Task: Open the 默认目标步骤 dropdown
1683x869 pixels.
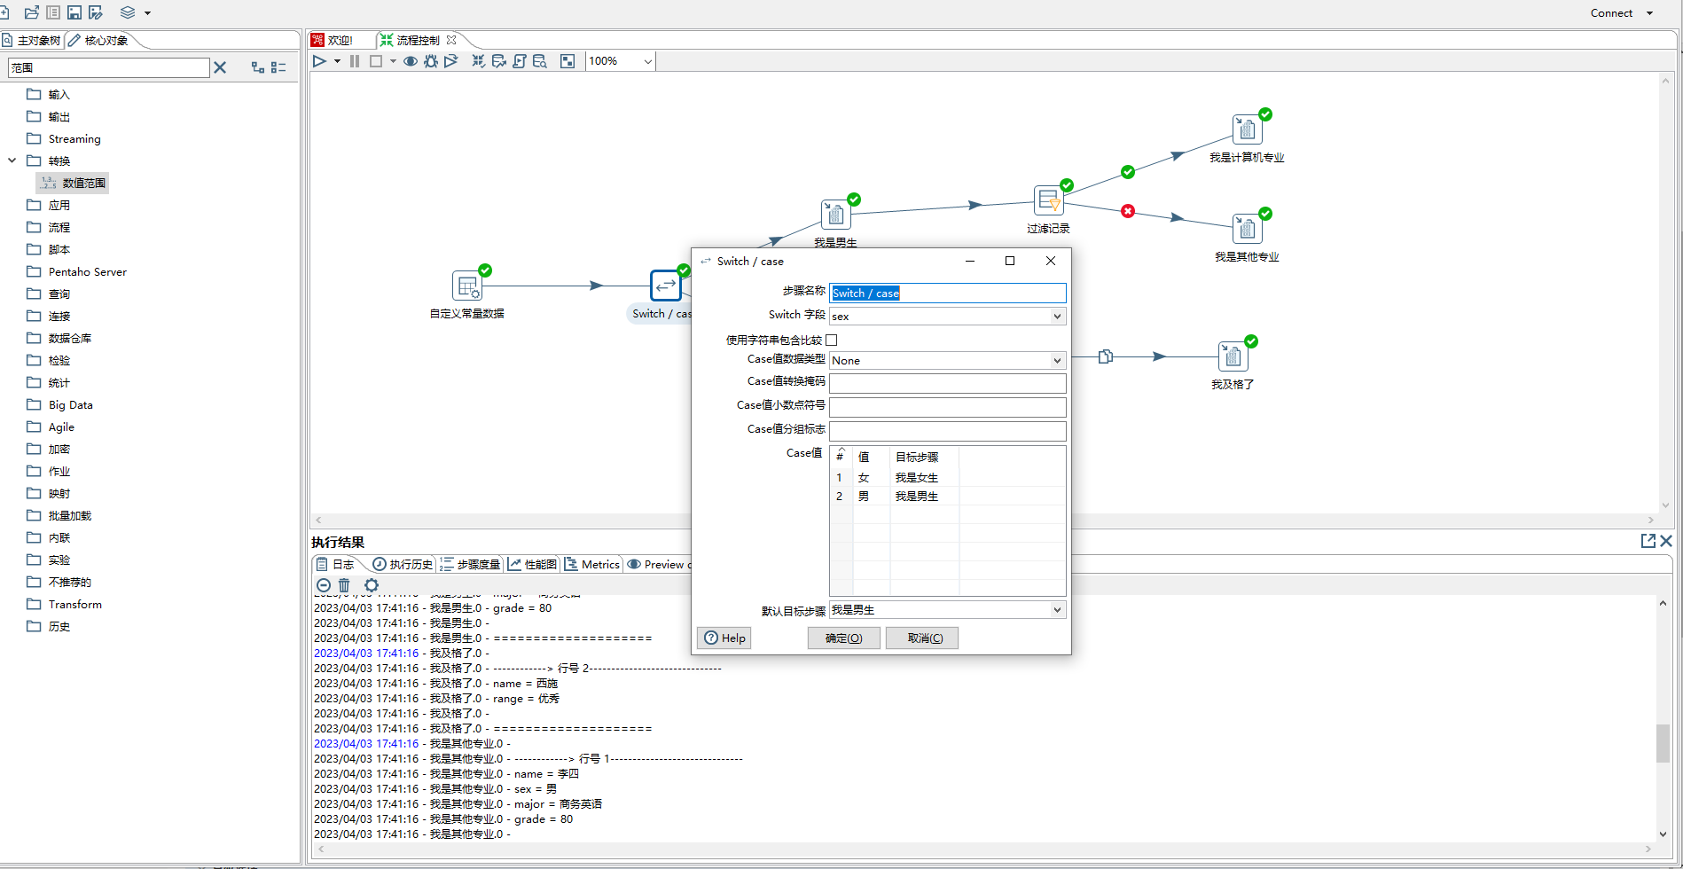Action: coord(1057,610)
